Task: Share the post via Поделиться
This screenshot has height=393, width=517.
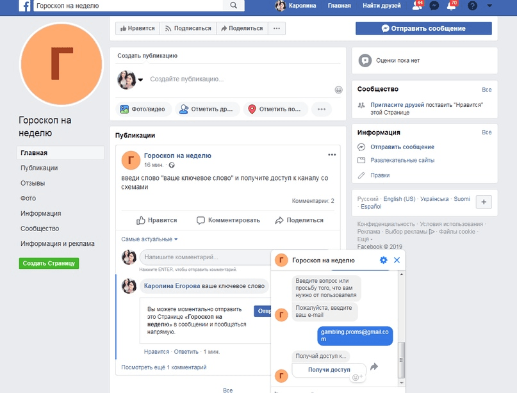Action: pyautogui.click(x=299, y=220)
